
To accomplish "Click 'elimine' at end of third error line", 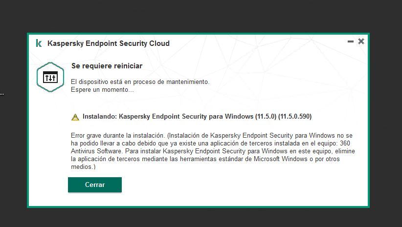I will click(345, 151).
